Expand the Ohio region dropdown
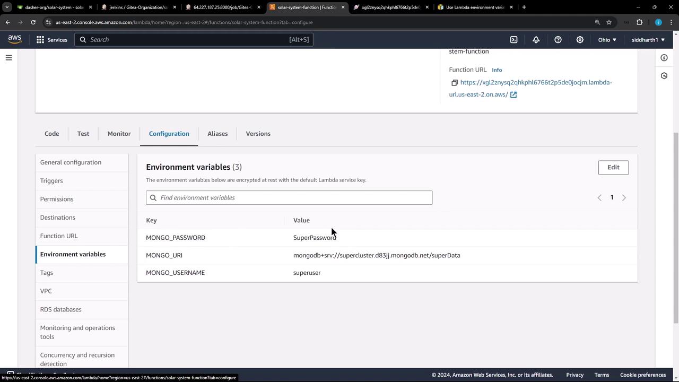The width and height of the screenshot is (679, 382). (x=607, y=40)
